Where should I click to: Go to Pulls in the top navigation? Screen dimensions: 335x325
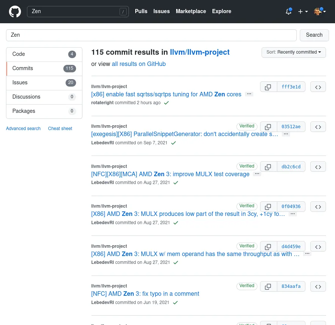click(x=141, y=11)
